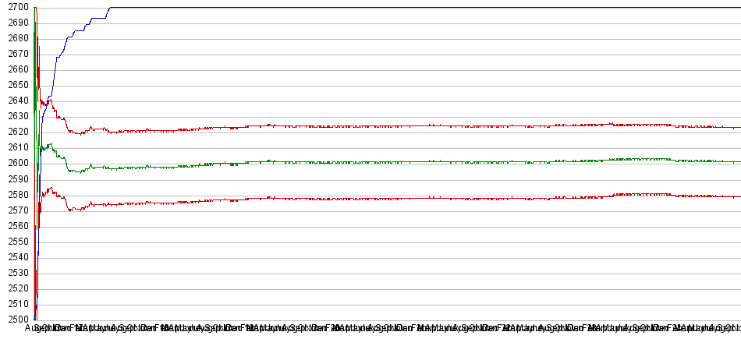Screen dimensions: 741x339
Task: Click the 2580 y-axis label
Action: [15, 194]
